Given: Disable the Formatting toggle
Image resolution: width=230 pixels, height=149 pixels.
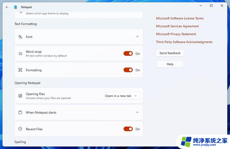Looking at the screenshot, I should pos(128,70).
